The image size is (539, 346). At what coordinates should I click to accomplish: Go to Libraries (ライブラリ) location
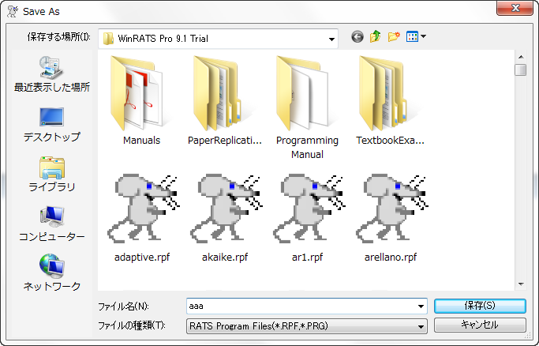coord(52,175)
